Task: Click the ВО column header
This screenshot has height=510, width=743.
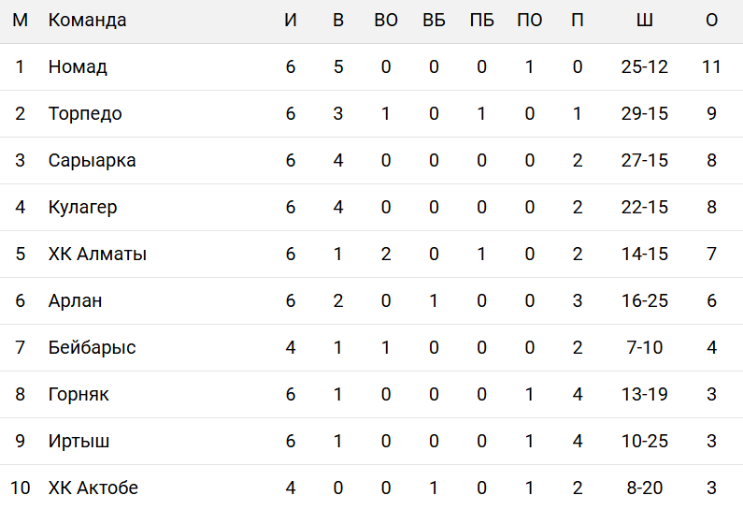Action: point(386,21)
